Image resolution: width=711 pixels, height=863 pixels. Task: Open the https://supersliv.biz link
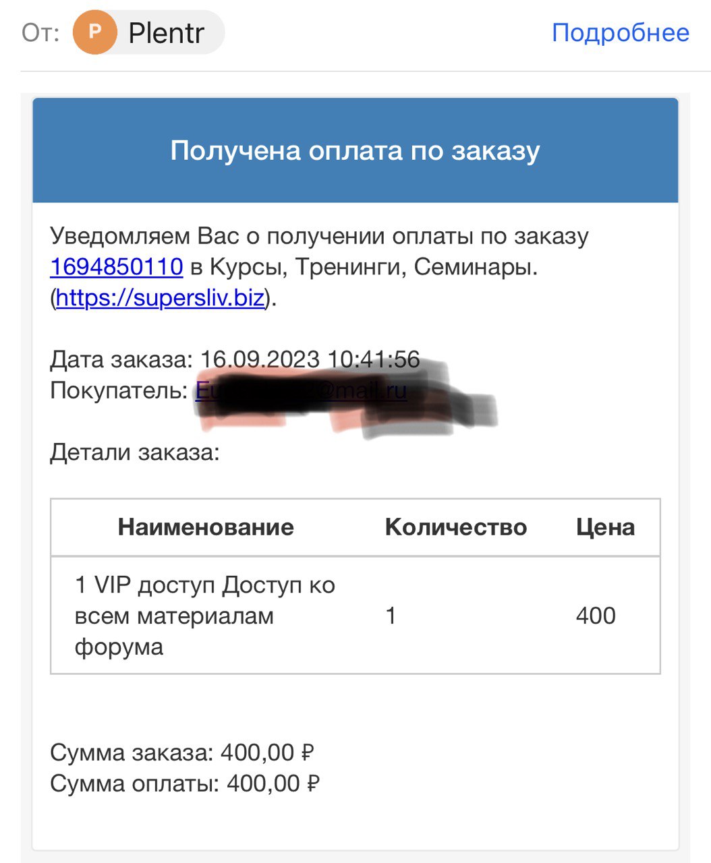point(161,297)
